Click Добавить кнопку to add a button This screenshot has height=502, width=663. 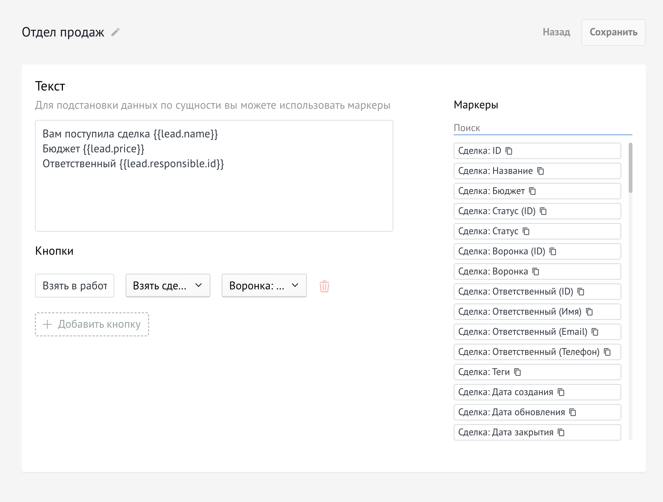pos(92,324)
